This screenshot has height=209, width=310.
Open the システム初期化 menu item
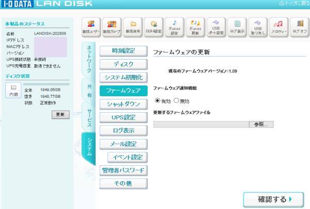click(123, 78)
